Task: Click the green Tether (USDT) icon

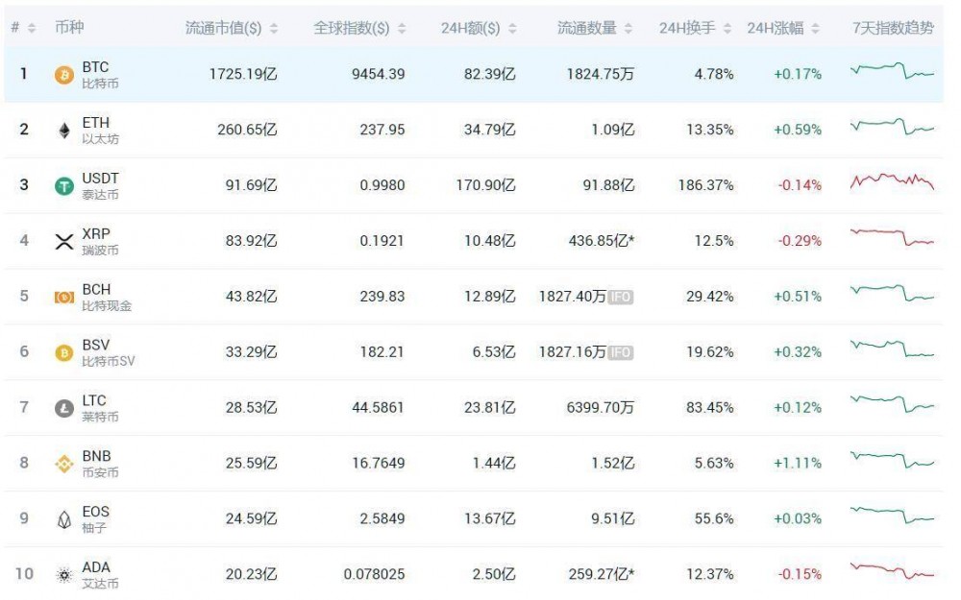Action: [64, 186]
